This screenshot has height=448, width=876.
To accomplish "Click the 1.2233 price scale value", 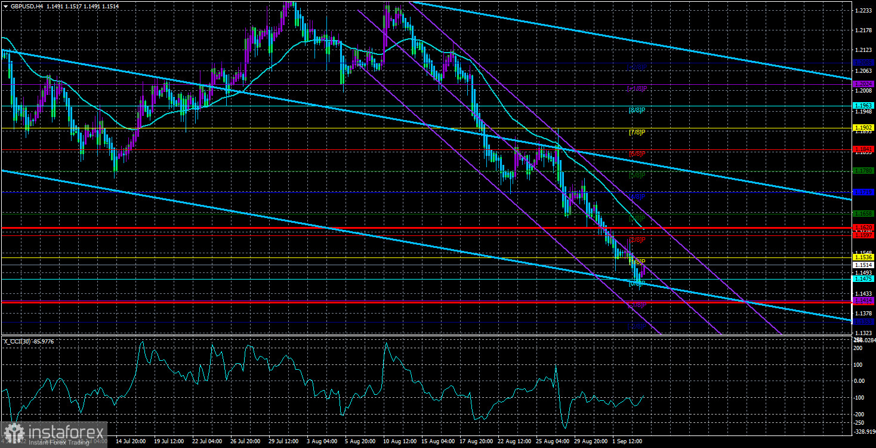I will (863, 11).
